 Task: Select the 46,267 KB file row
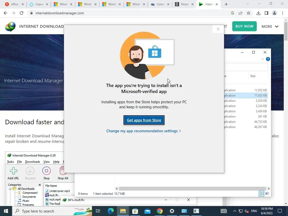(246, 127)
